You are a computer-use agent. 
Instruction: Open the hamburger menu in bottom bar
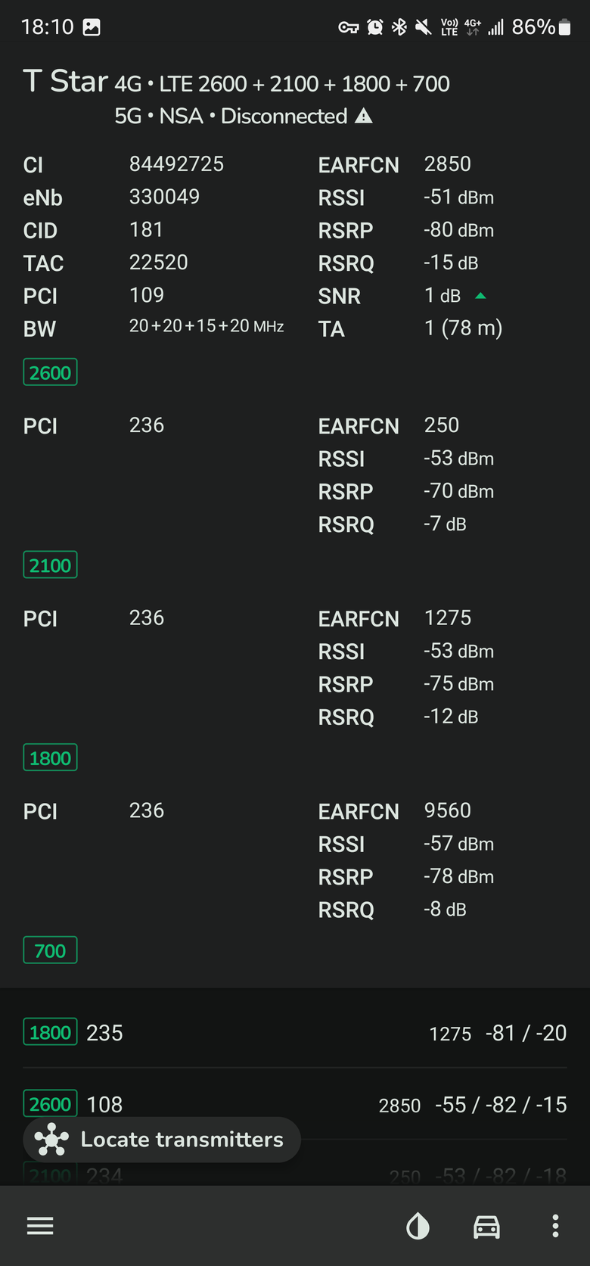click(x=40, y=1226)
